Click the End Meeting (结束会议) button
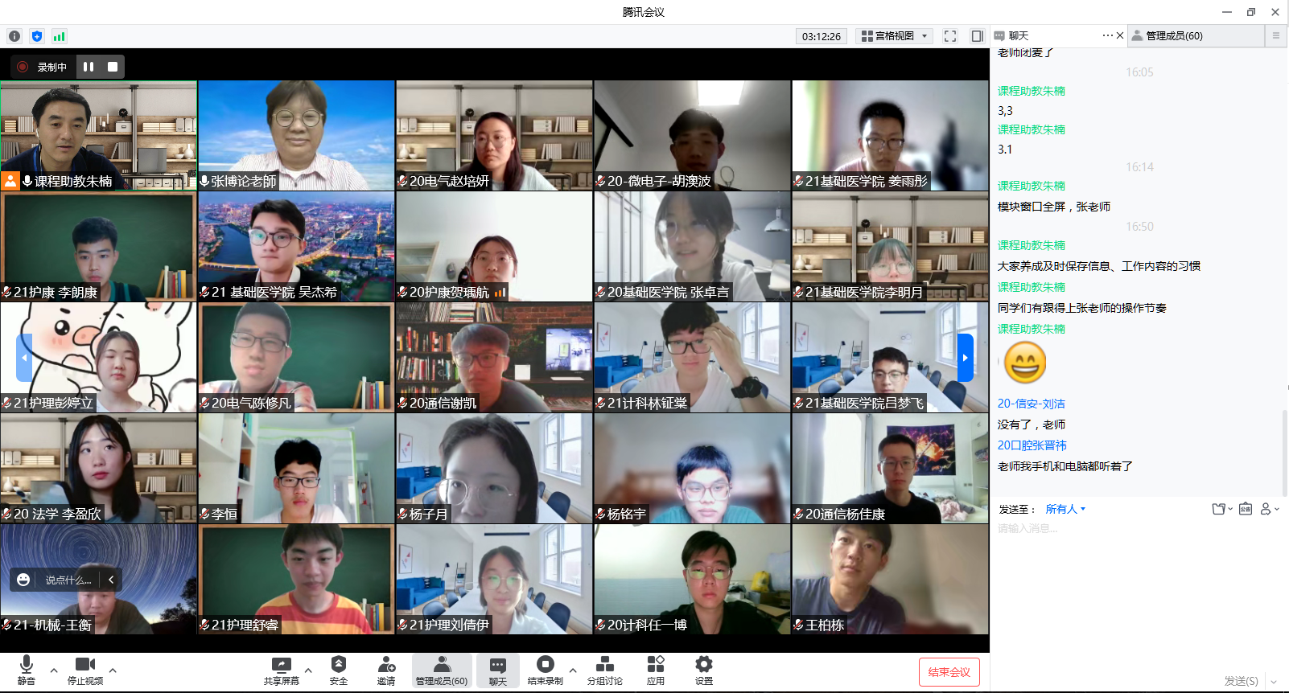Viewport: 1289px width, 693px height. pyautogui.click(x=949, y=672)
